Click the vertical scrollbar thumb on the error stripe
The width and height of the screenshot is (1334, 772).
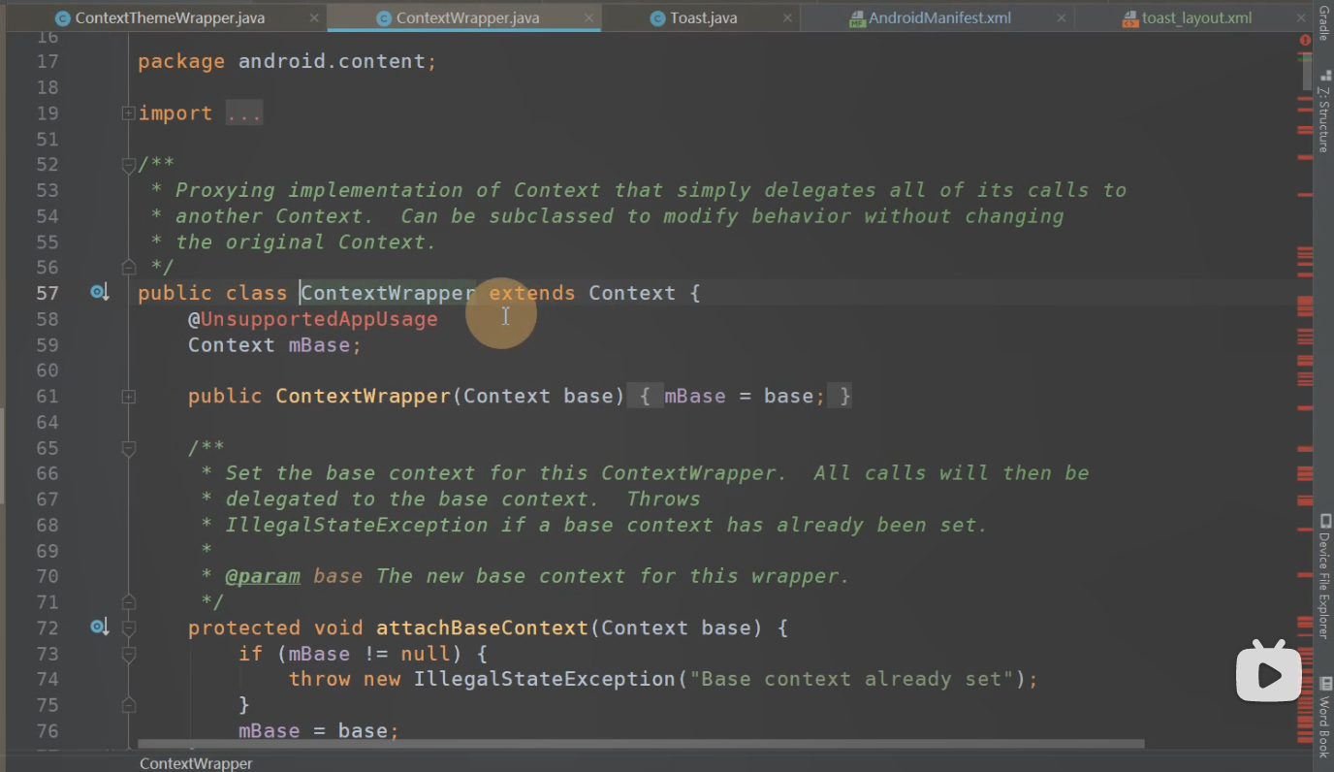1305,74
